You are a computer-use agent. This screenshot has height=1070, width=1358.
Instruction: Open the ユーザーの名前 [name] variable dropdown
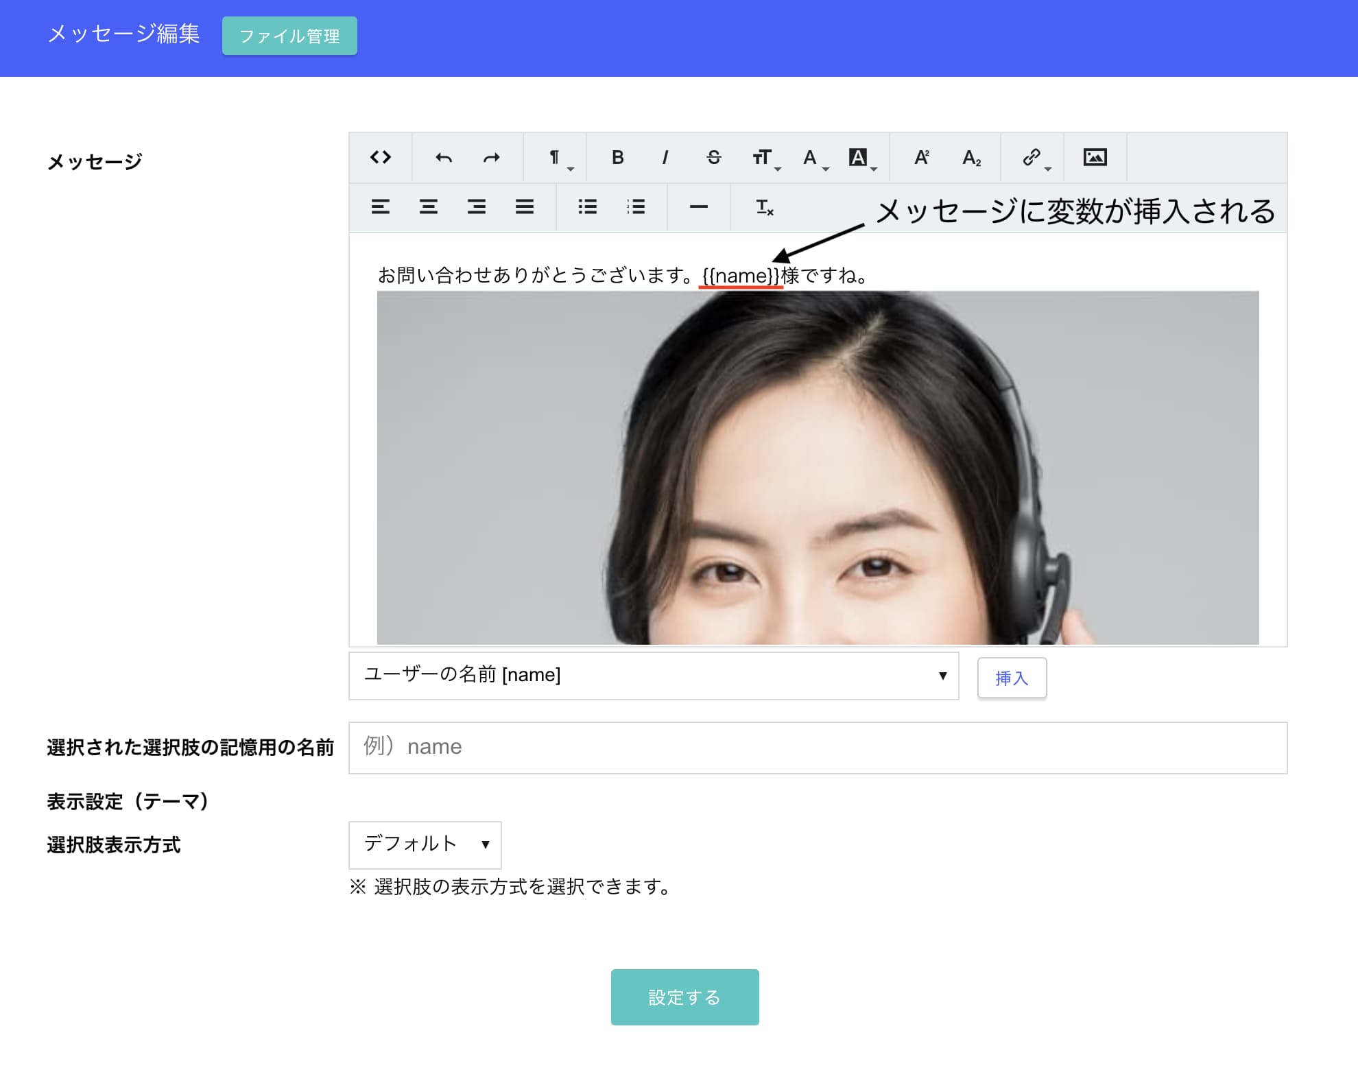pyautogui.click(x=654, y=676)
